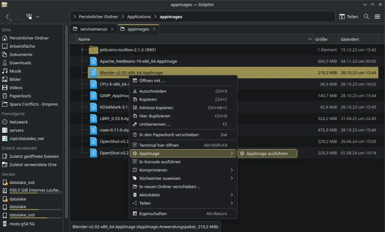Open the AppImage submenu entry

point(183,153)
